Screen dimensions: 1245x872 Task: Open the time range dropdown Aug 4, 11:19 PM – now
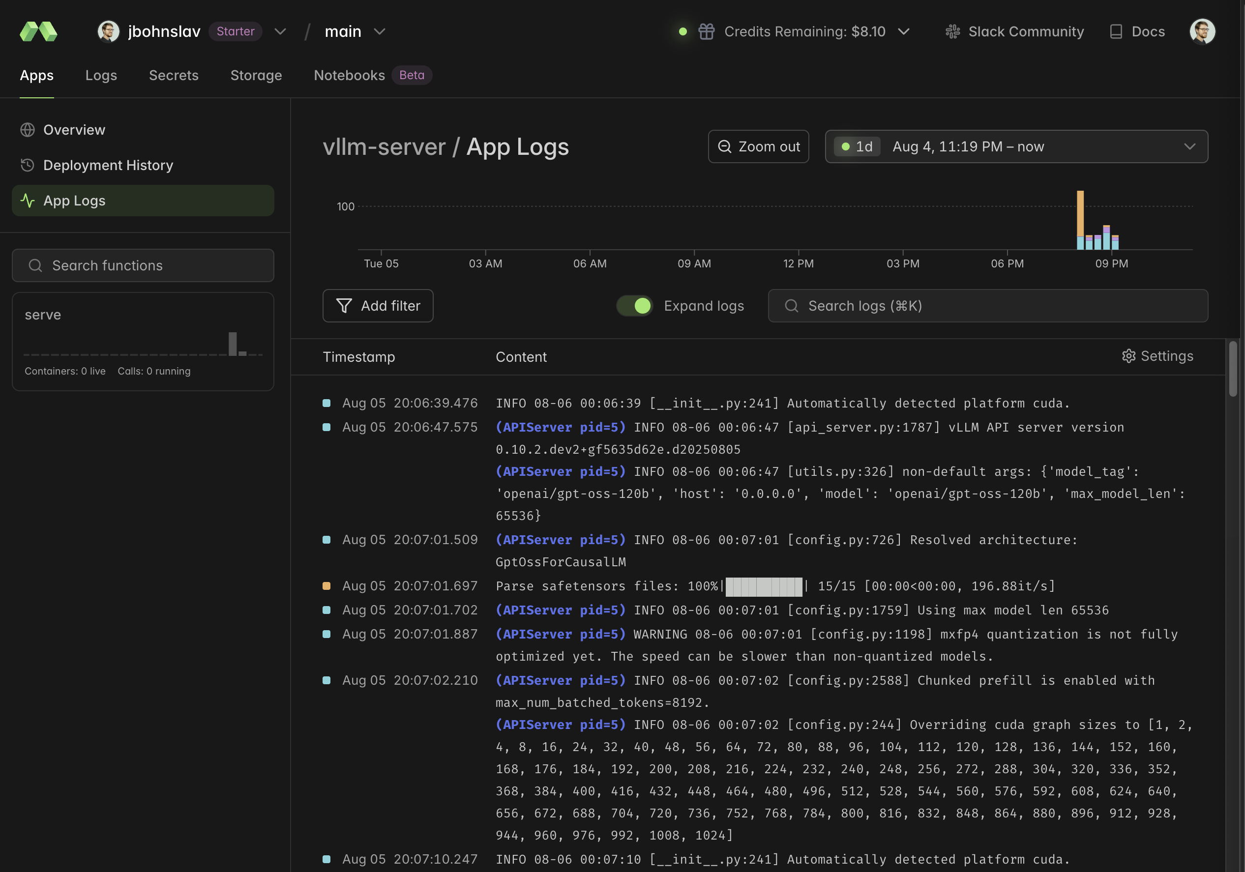point(1017,146)
